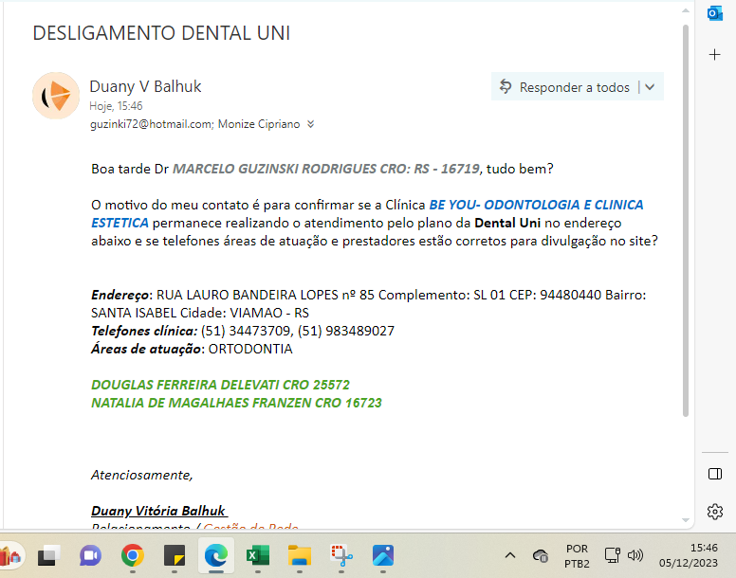This screenshot has width=736, height=578.
Task: Open the sidebar settings gear
Action: (x=715, y=512)
